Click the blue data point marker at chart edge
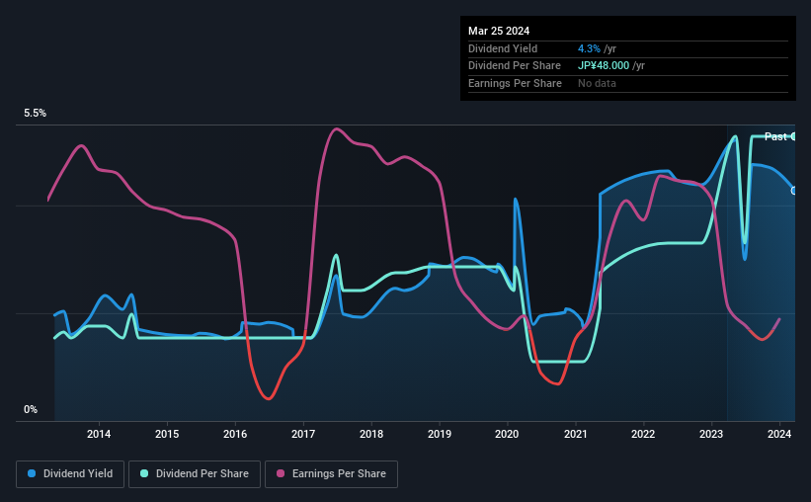 (793, 191)
